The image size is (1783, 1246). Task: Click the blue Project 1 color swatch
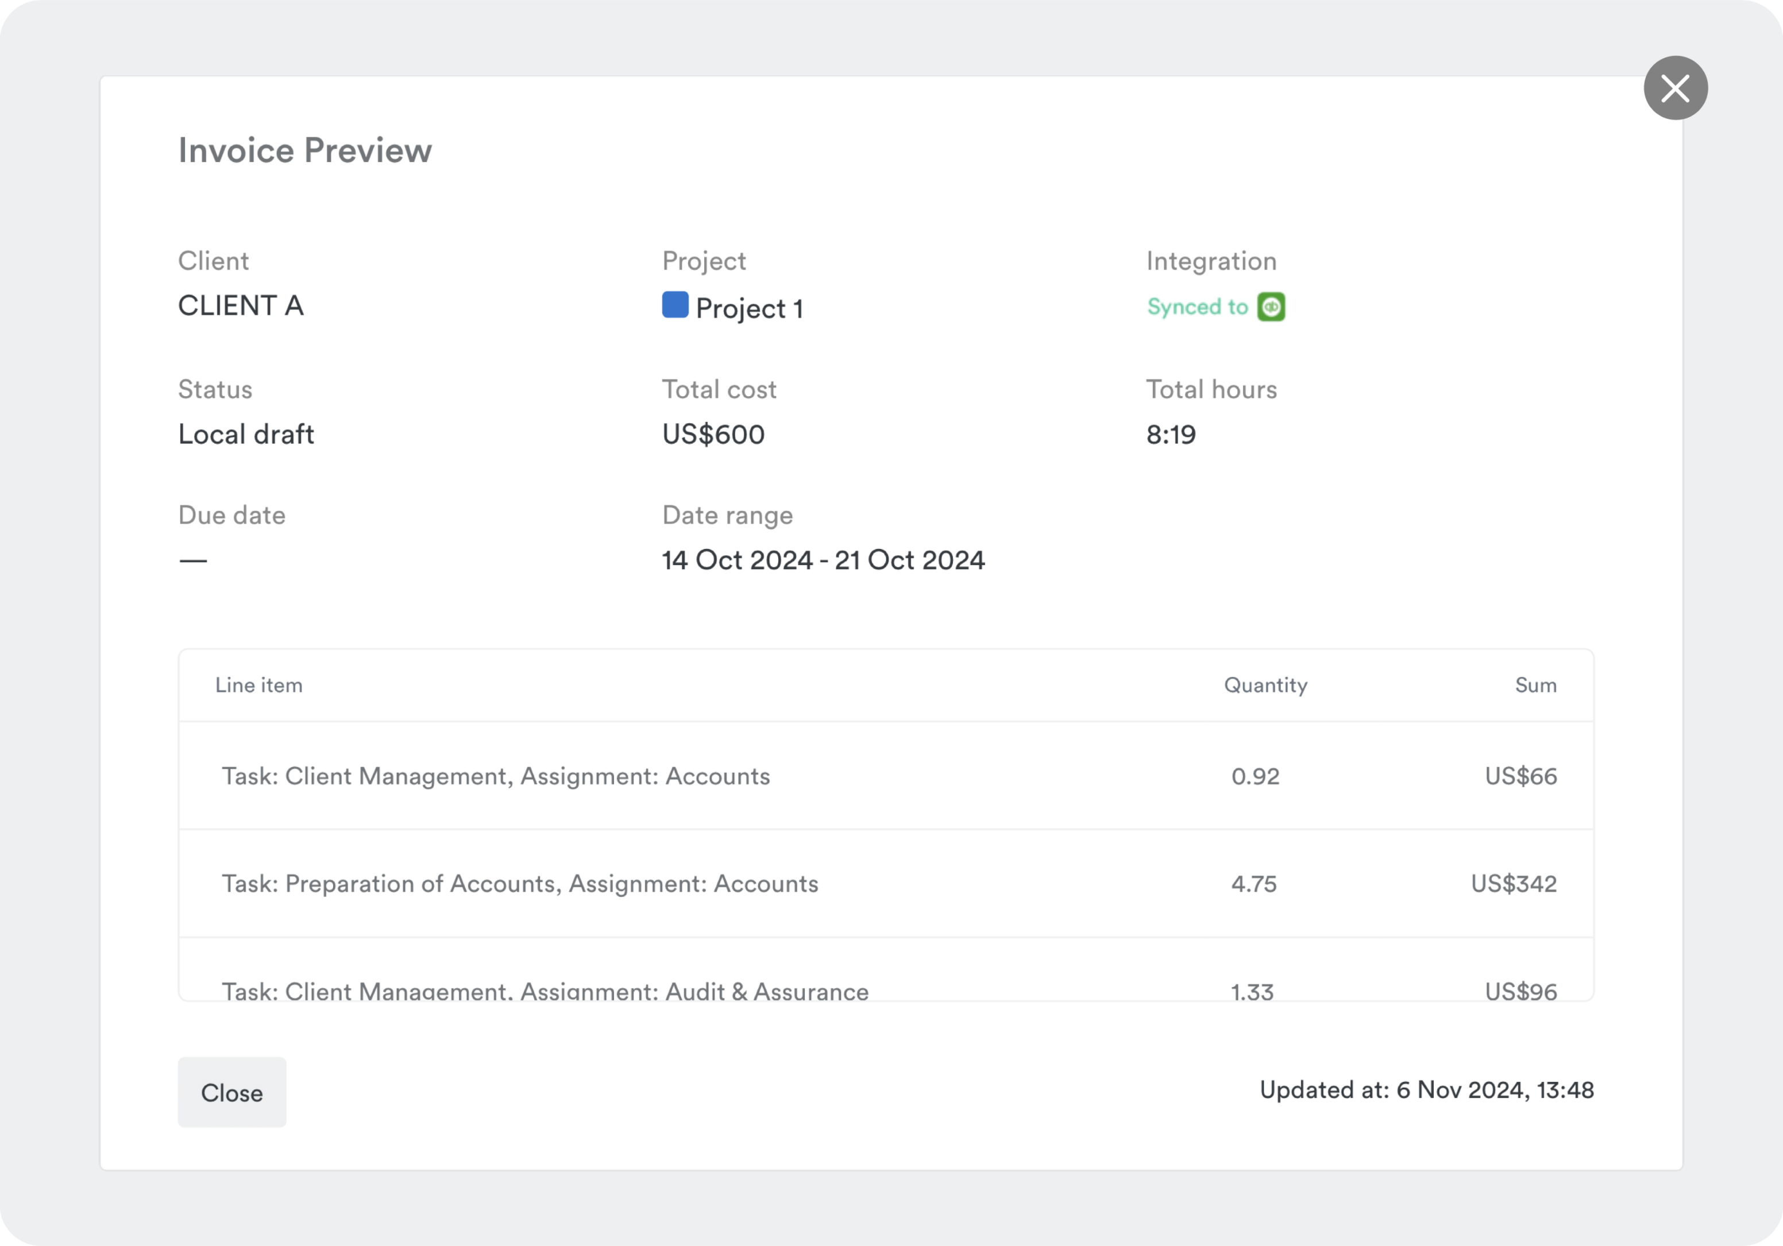click(x=675, y=304)
